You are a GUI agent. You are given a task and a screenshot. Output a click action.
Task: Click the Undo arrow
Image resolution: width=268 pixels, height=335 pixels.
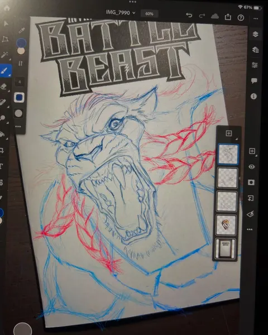coord(189,16)
